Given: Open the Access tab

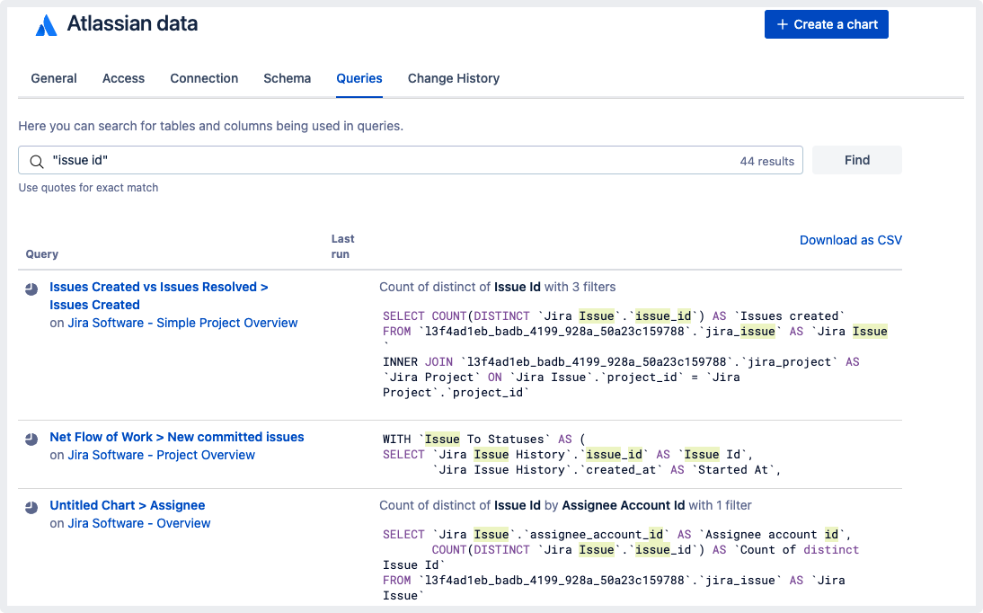Looking at the screenshot, I should [123, 78].
